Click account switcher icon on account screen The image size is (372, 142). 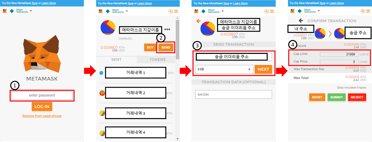click(171, 11)
